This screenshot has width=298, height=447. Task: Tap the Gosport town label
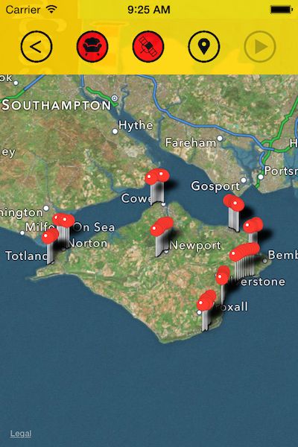click(x=215, y=186)
